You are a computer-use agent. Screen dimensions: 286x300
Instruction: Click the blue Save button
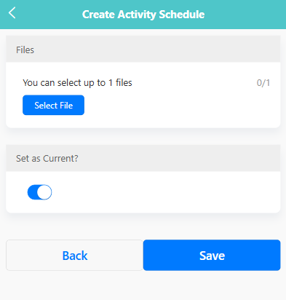tap(212, 255)
